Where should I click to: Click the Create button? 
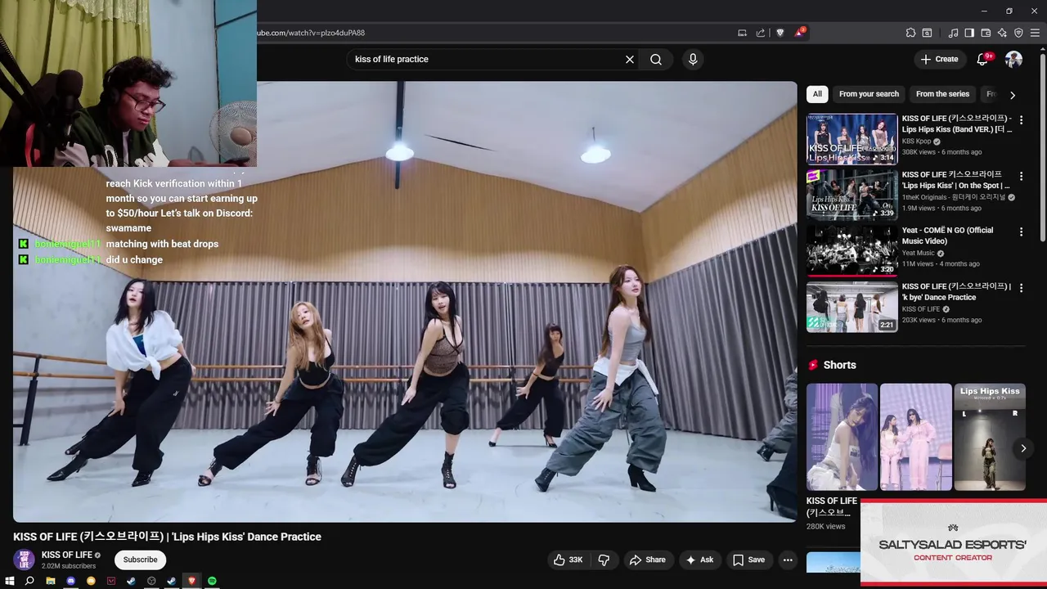point(939,59)
